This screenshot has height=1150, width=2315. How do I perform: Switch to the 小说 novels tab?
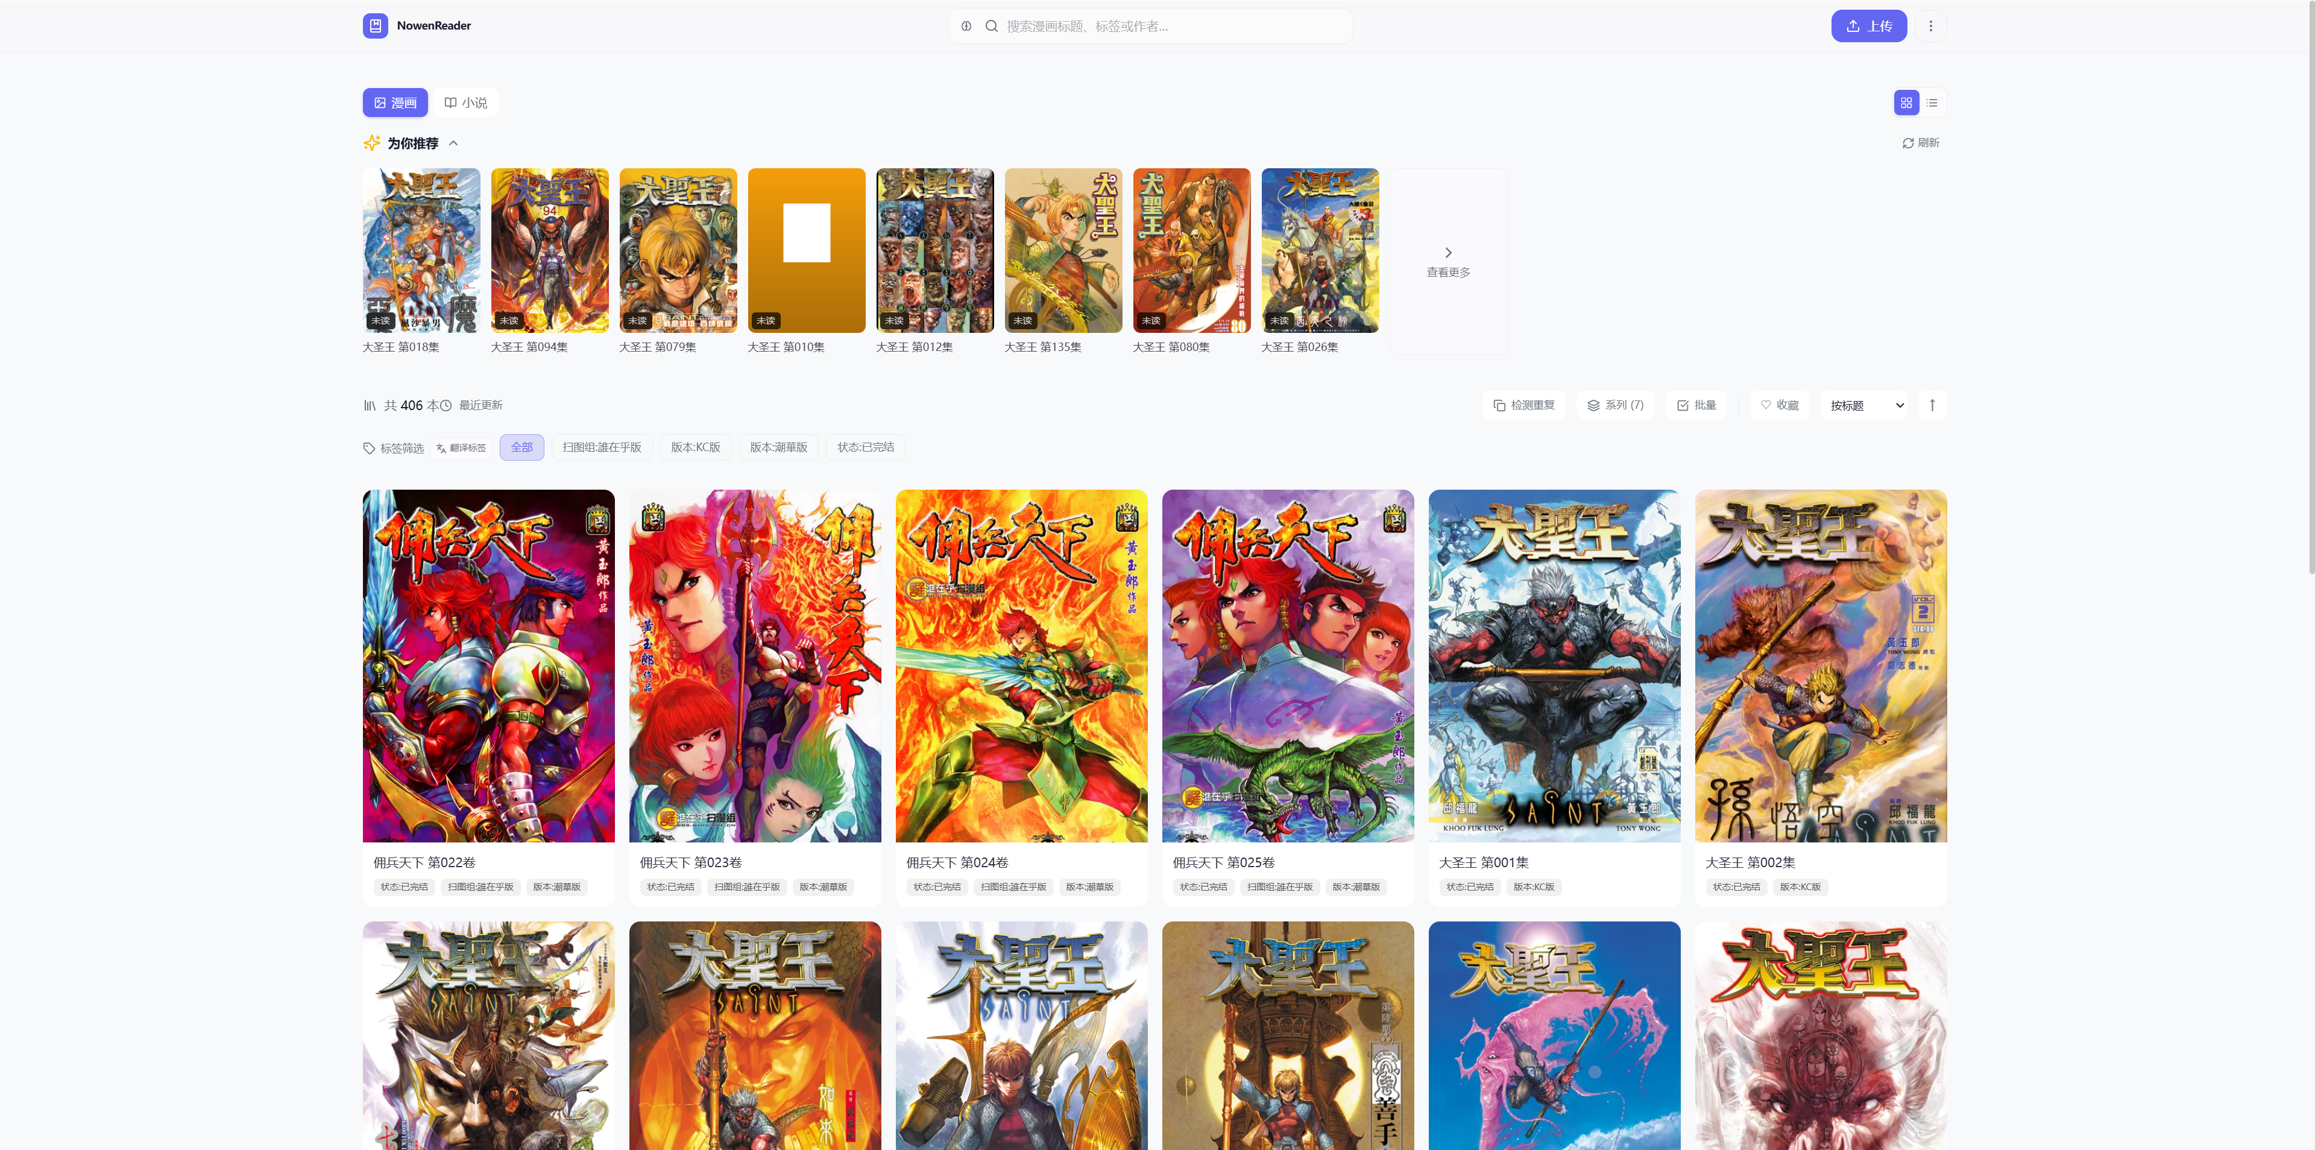(x=465, y=103)
